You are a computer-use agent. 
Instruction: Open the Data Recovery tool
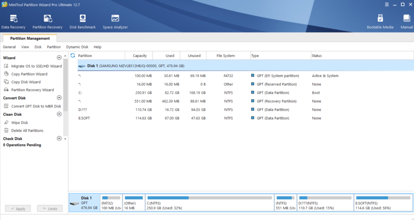13,22
